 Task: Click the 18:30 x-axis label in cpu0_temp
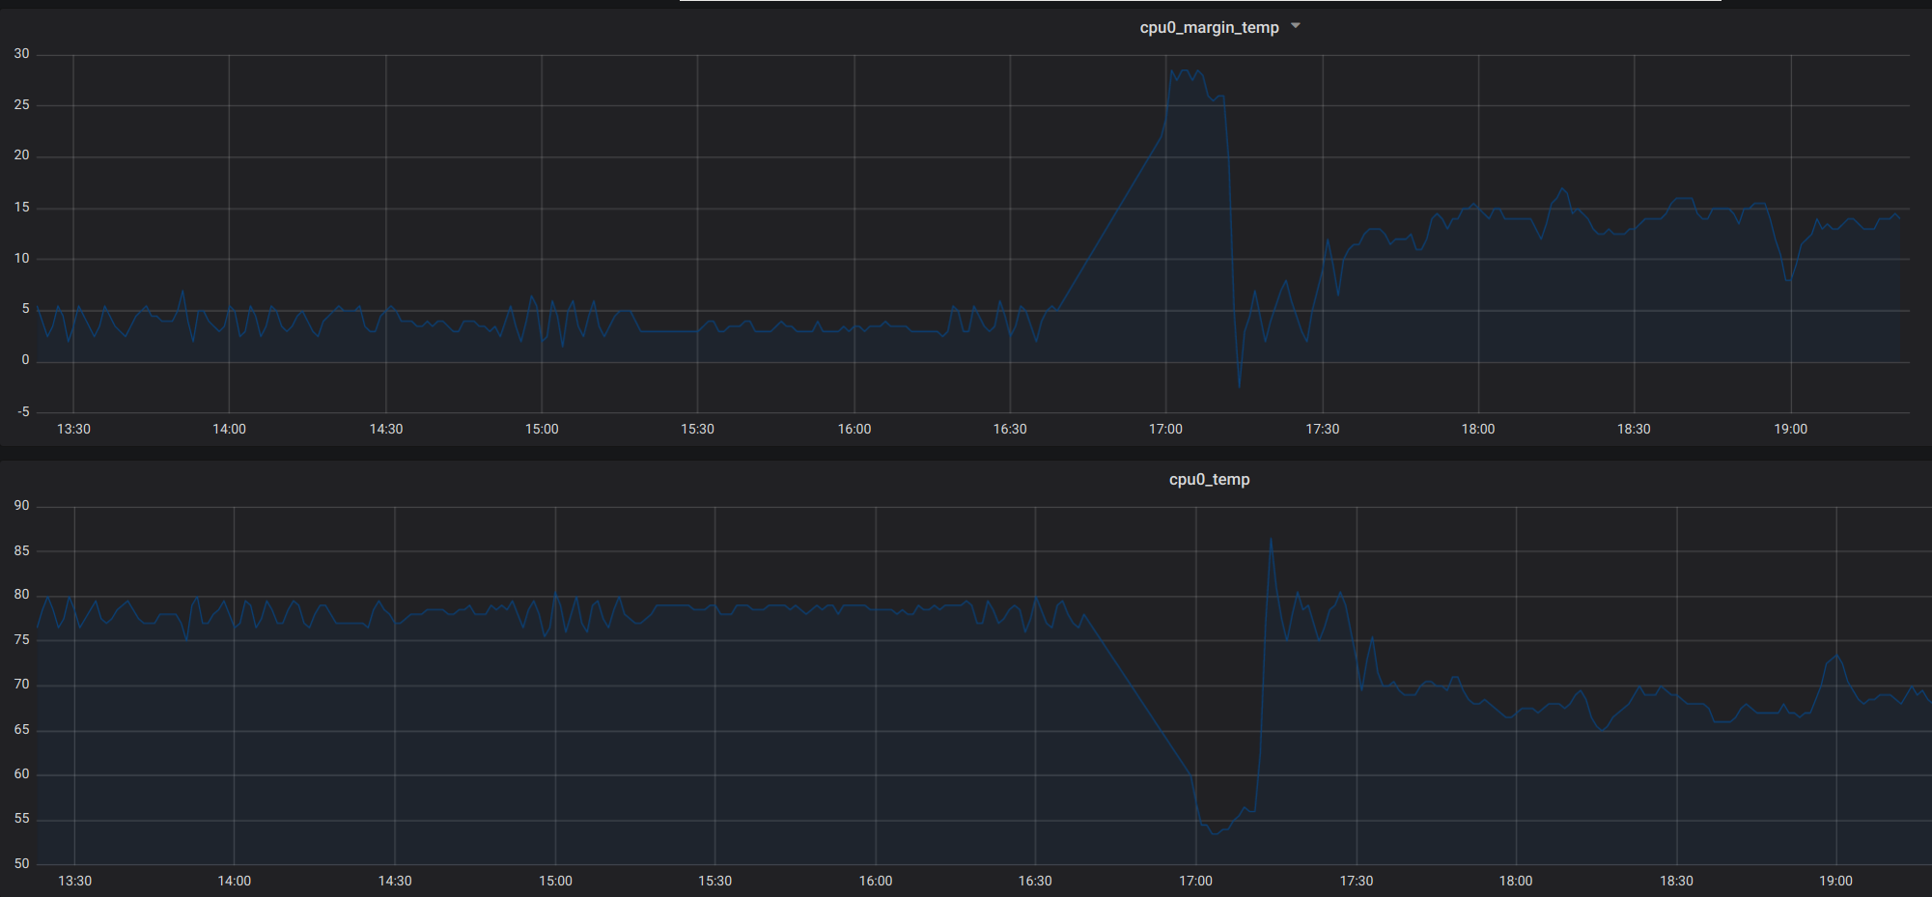pyautogui.click(x=1676, y=881)
